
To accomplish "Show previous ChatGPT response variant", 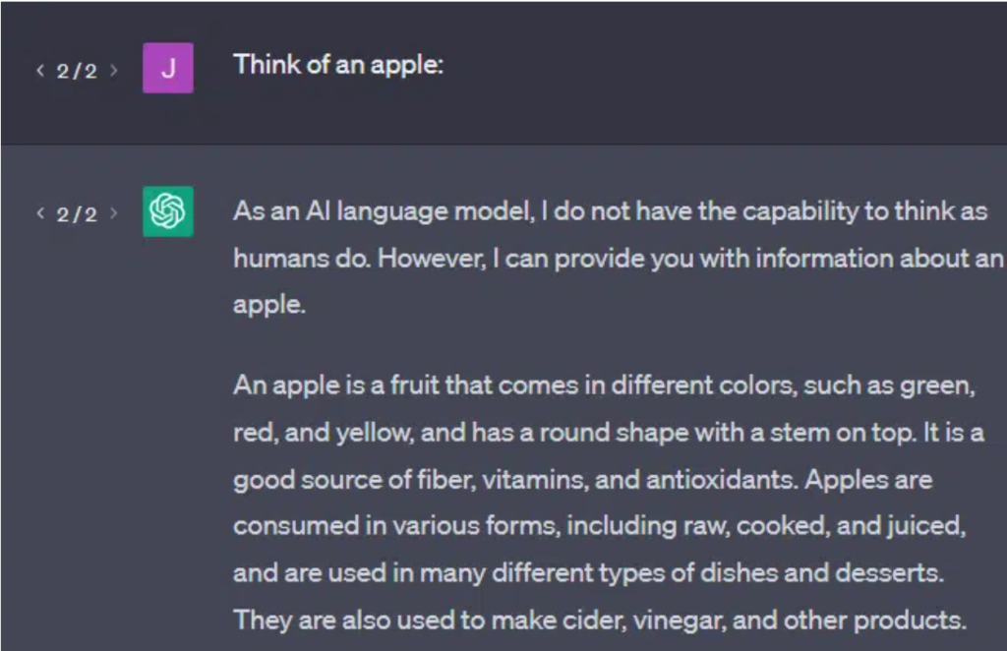I will point(40,213).
